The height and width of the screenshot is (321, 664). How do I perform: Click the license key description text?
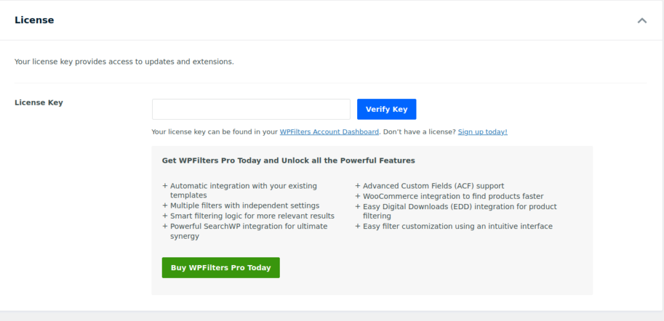124,62
